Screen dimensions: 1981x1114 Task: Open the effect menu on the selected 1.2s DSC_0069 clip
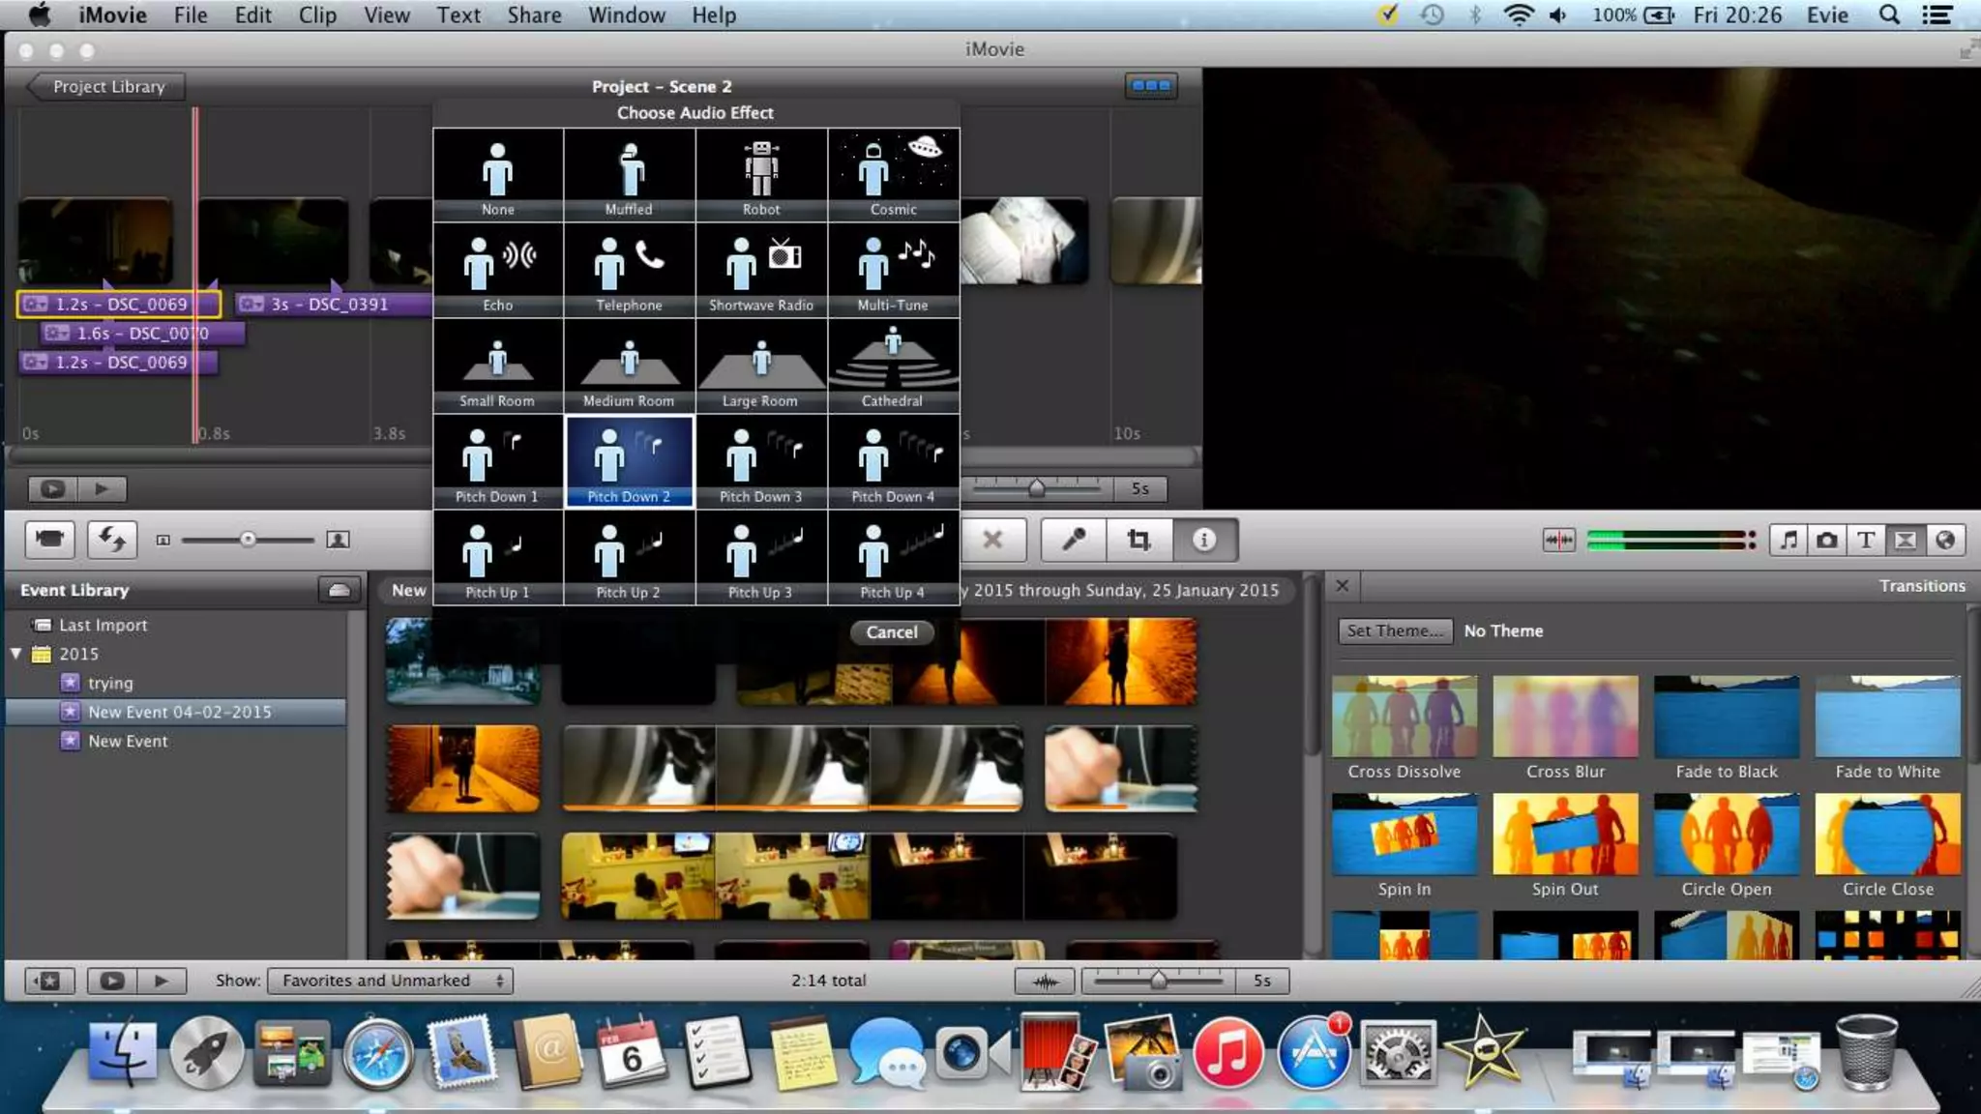[x=36, y=304]
